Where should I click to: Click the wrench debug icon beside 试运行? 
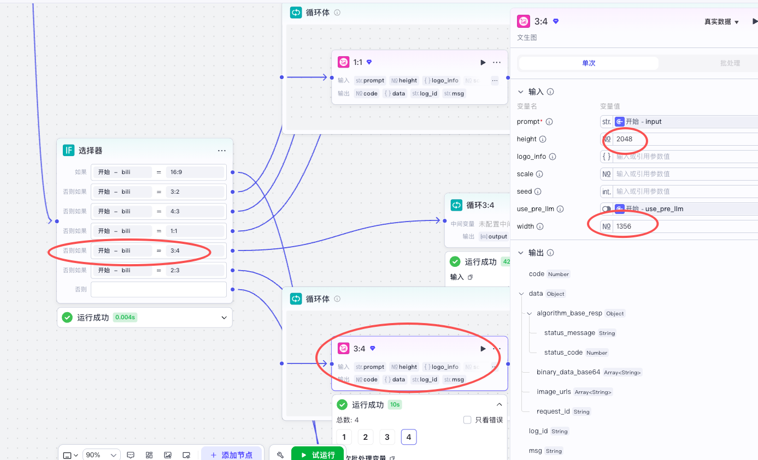(x=280, y=455)
